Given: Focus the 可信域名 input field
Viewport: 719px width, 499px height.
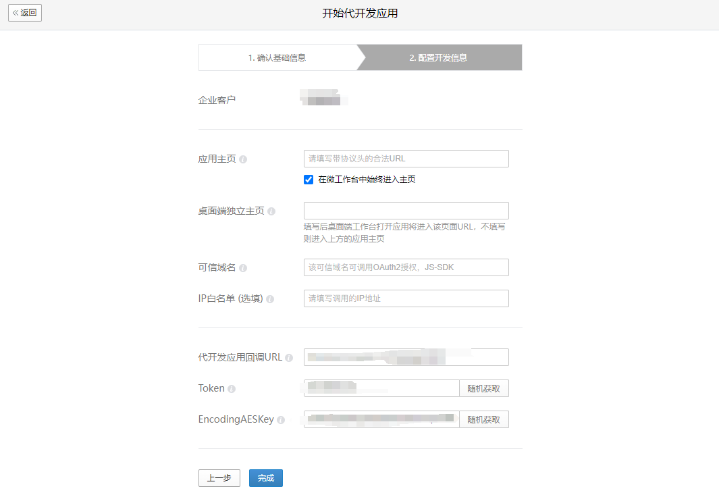Looking at the screenshot, I should pyautogui.click(x=406, y=267).
